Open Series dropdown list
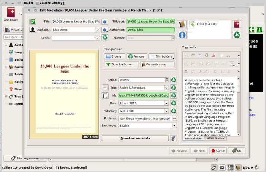Screen dimensions: 266x172 [98, 38]
